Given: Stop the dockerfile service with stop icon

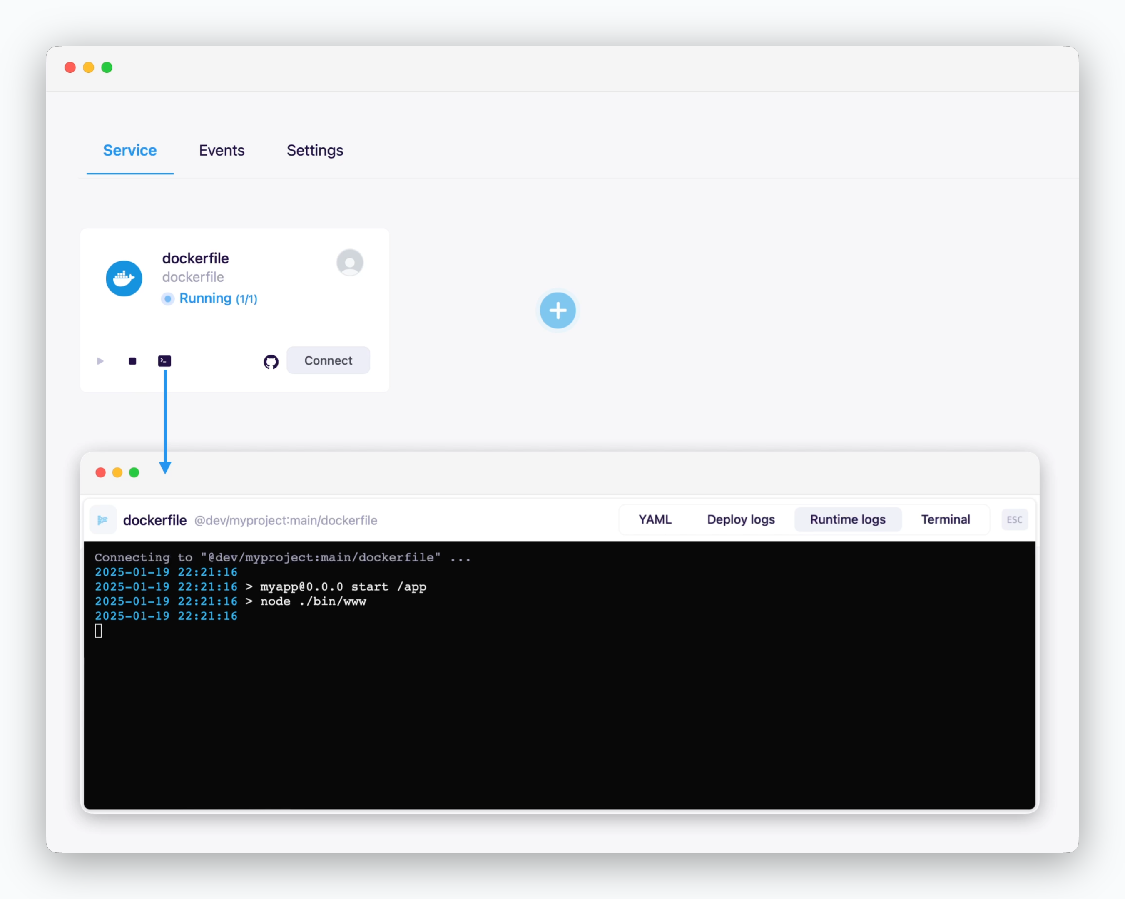Looking at the screenshot, I should tap(132, 361).
